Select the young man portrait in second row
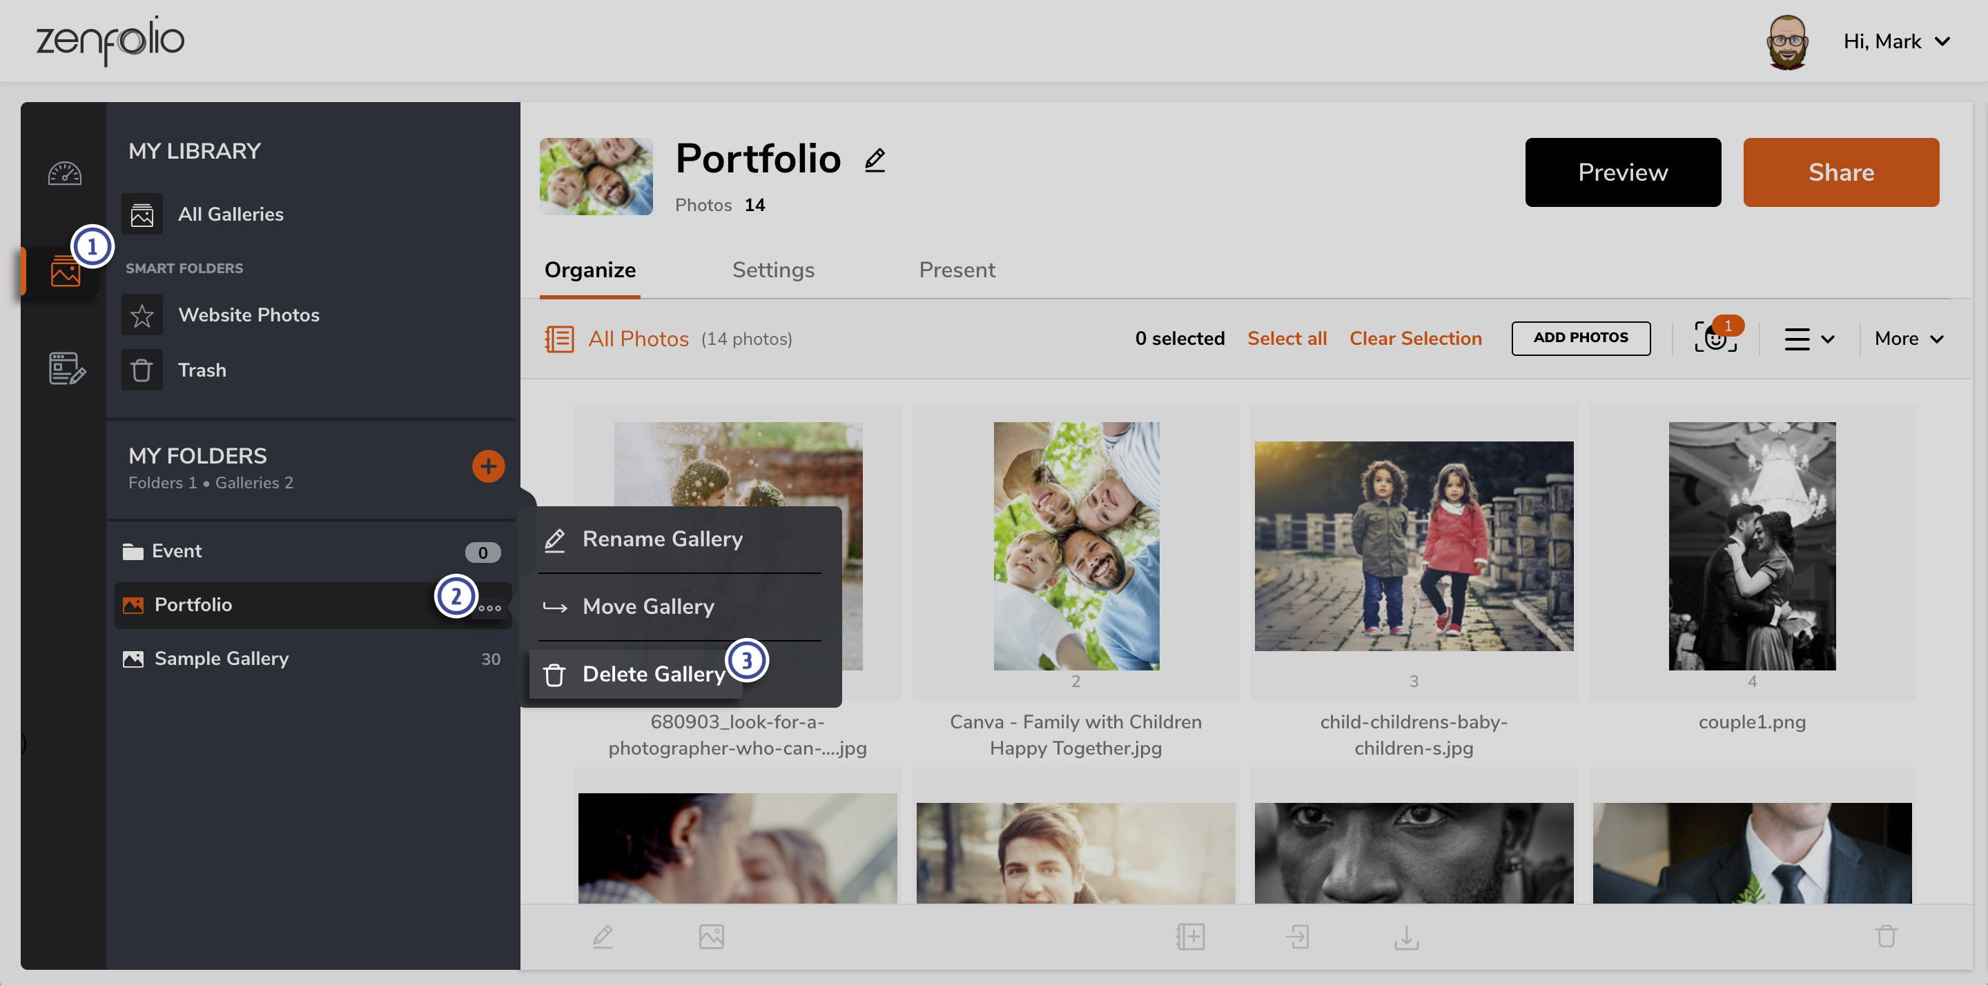The image size is (1988, 985). click(x=1076, y=853)
